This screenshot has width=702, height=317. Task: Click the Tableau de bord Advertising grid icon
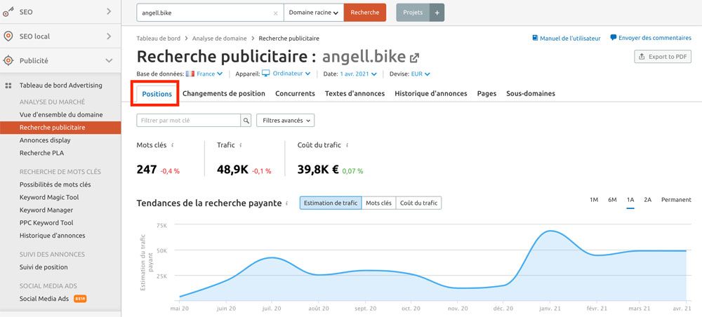pyautogui.click(x=8, y=86)
